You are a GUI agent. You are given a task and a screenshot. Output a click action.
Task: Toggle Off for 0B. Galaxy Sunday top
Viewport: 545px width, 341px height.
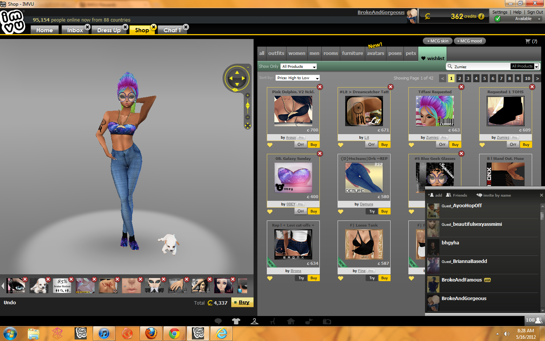301,211
